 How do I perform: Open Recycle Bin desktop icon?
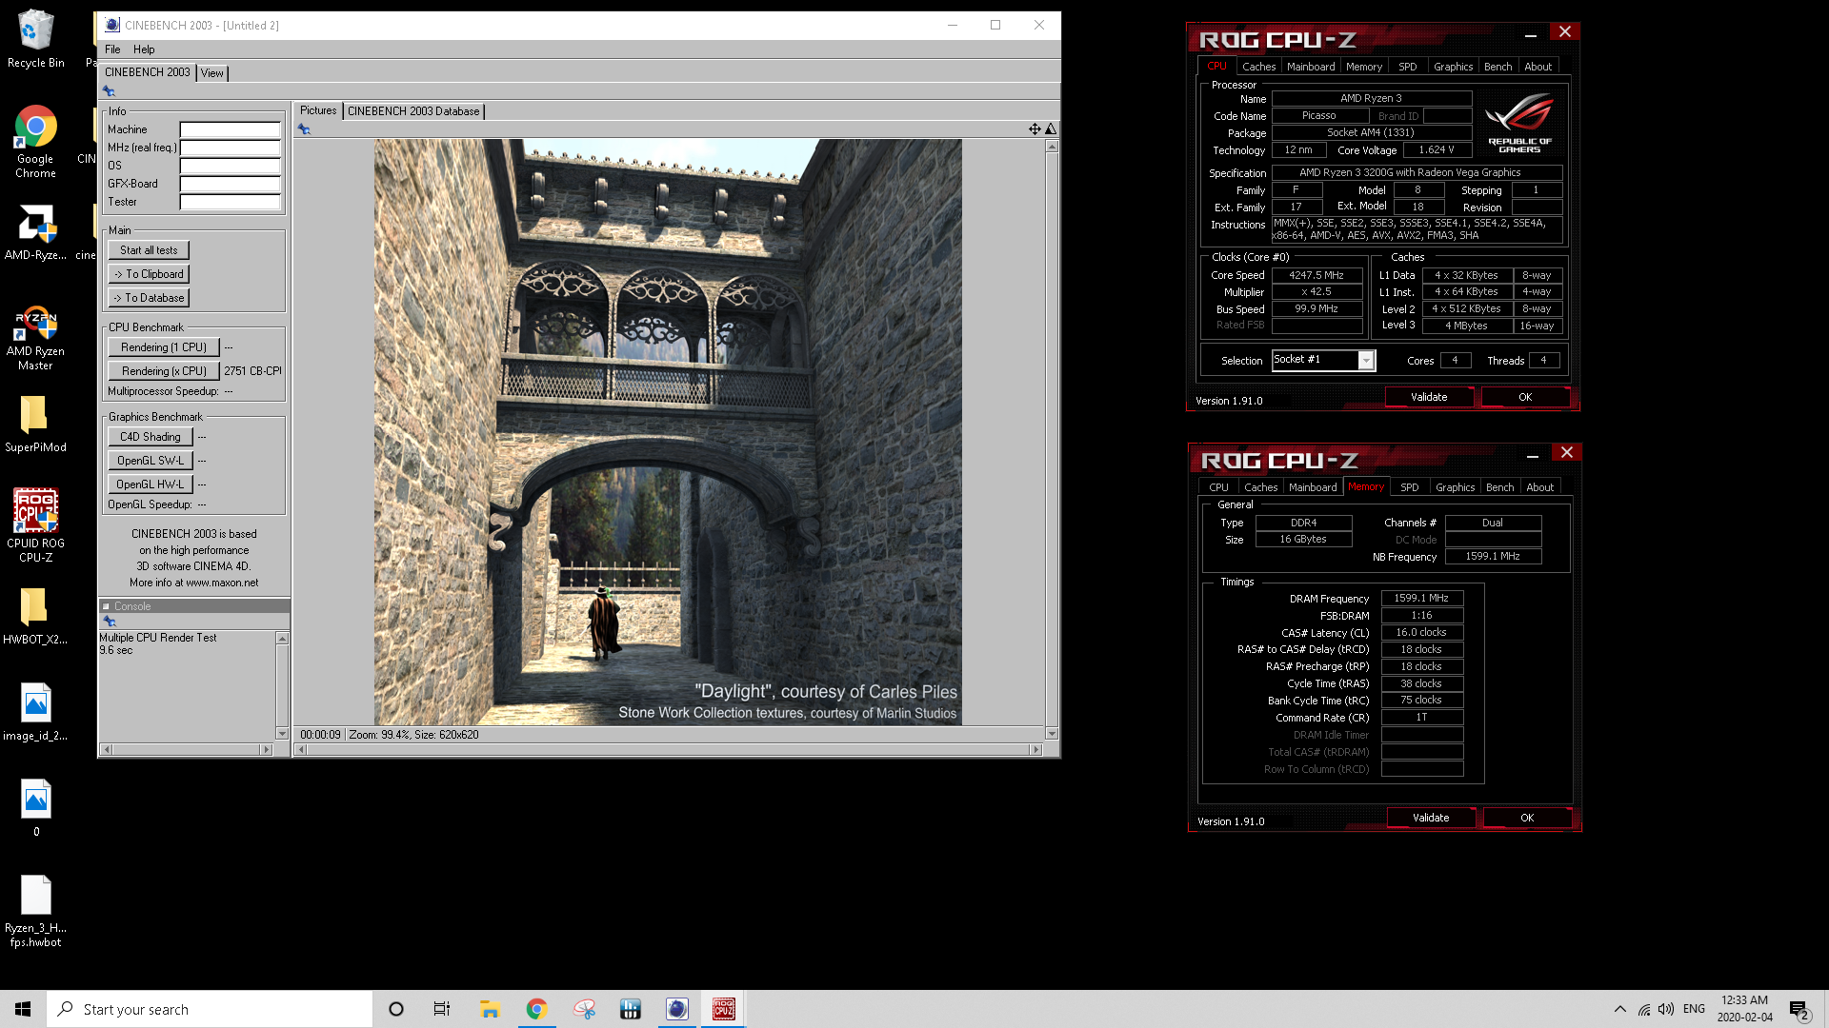[x=35, y=39]
